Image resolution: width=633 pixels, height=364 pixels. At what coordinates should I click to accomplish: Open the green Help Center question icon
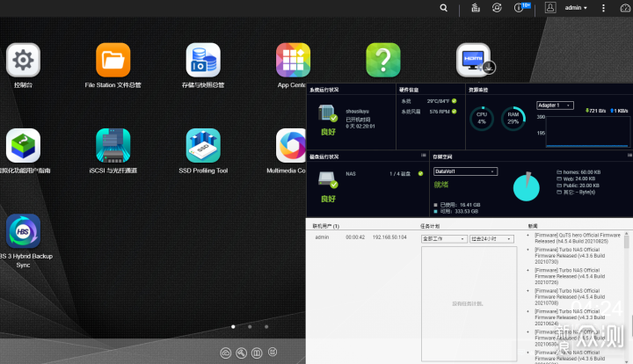point(383,60)
